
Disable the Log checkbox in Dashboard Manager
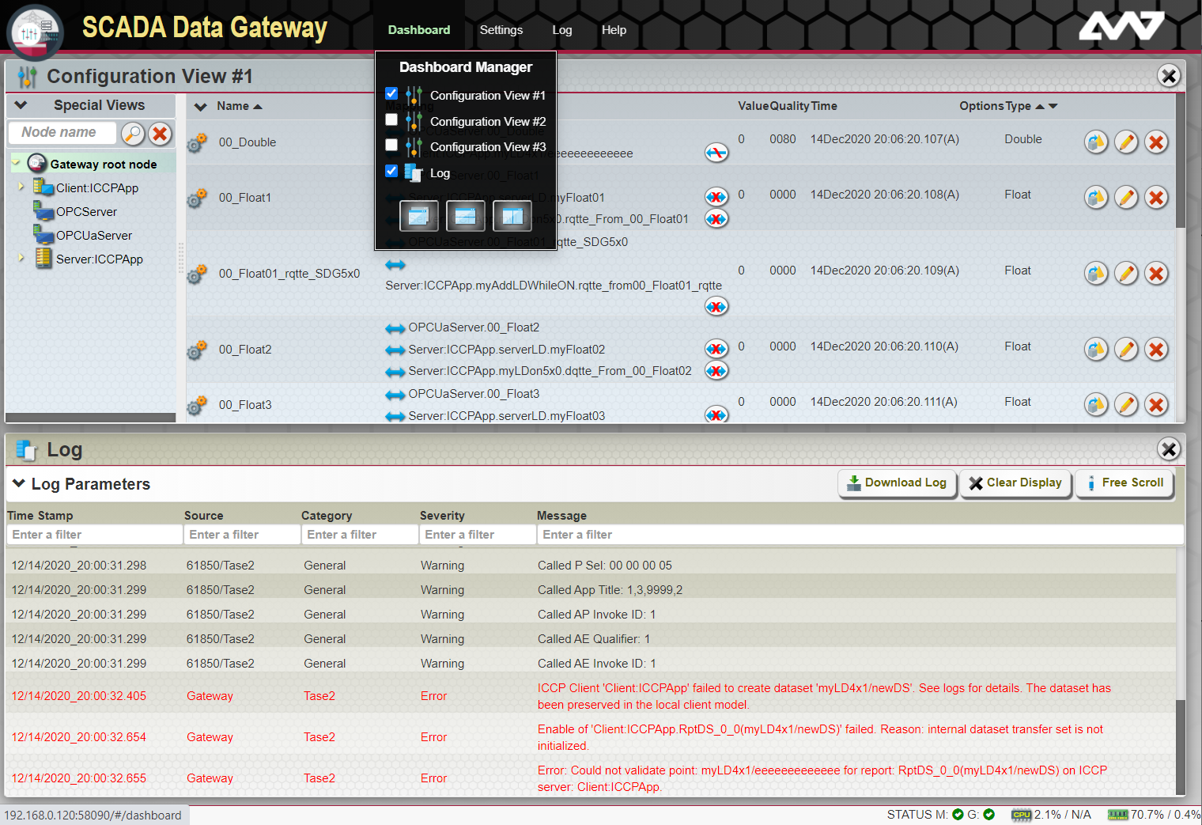[x=391, y=170]
